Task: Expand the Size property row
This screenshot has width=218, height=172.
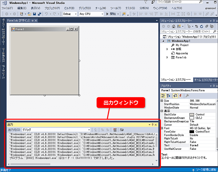Action: (162, 101)
